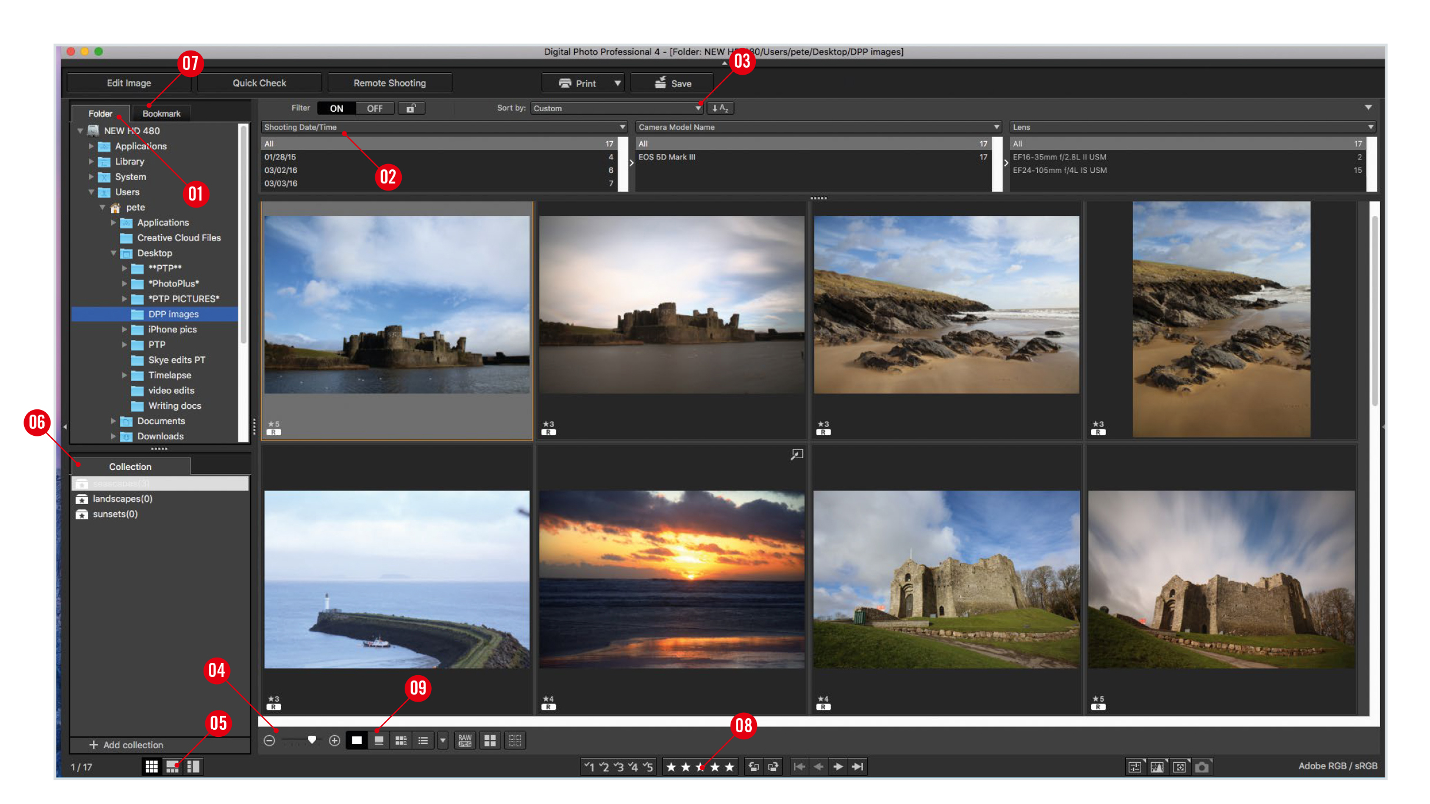Enable the checkbox next to Filter row
The image size is (1430, 804).
click(x=409, y=108)
